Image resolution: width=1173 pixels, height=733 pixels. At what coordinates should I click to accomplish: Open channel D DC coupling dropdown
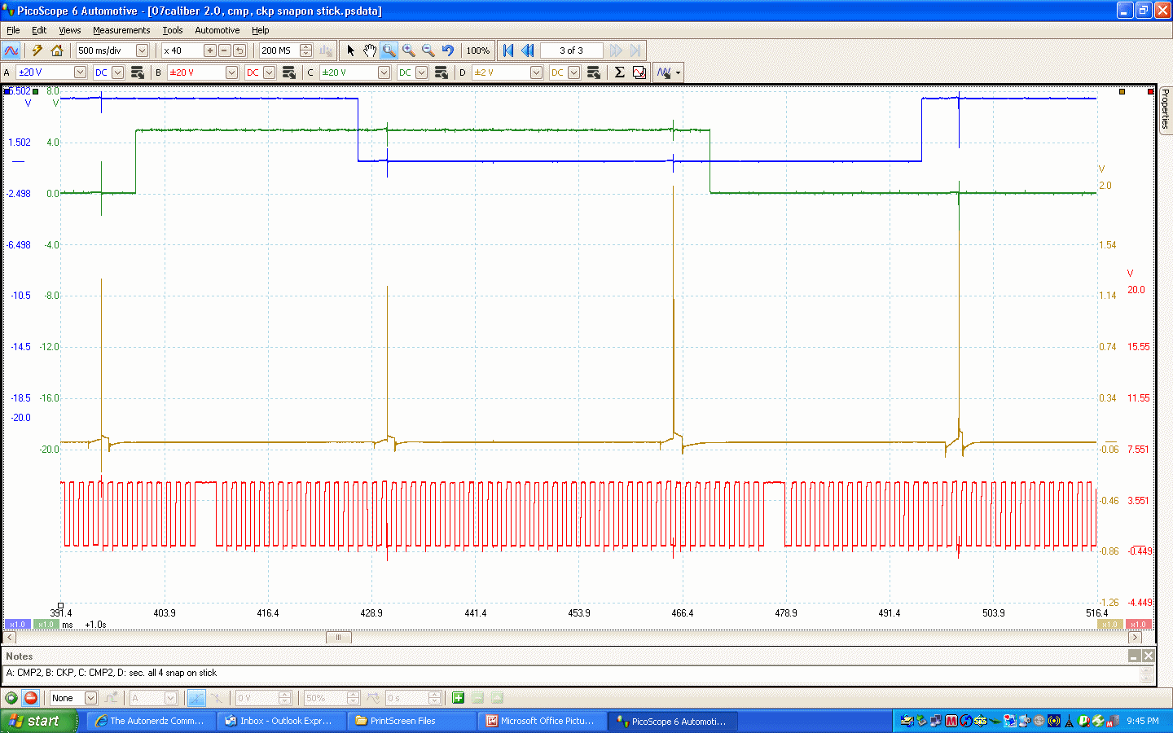click(x=573, y=72)
